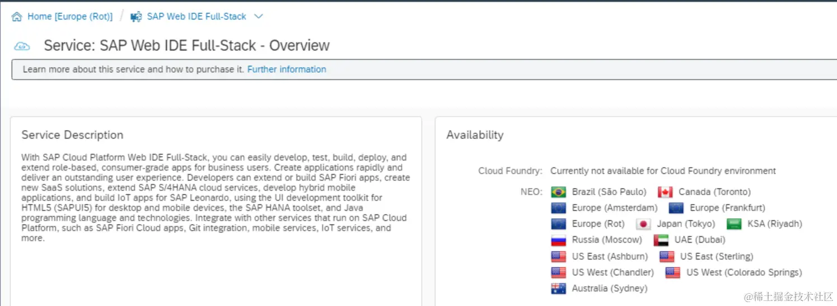Click the 'Cloud Foundry:' label
This screenshot has width=837, height=306.
(x=510, y=171)
